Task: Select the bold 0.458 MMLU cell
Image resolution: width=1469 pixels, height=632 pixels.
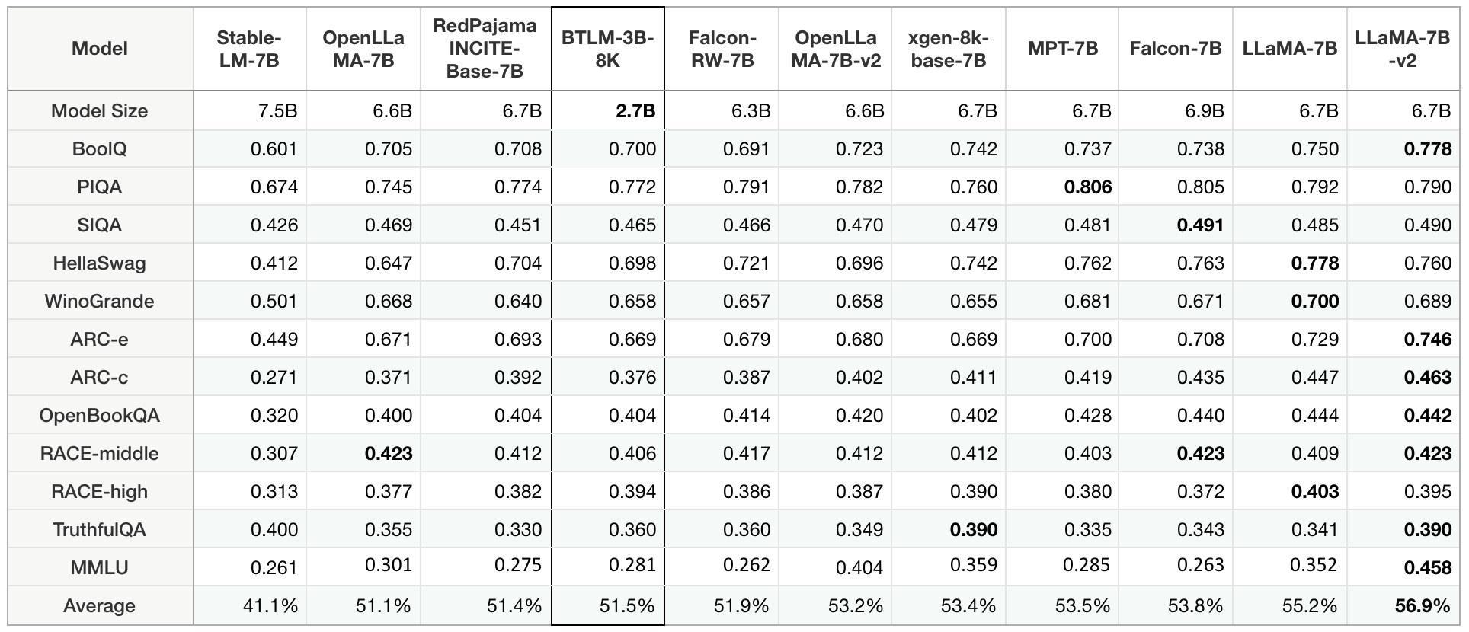Action: 1427,568
